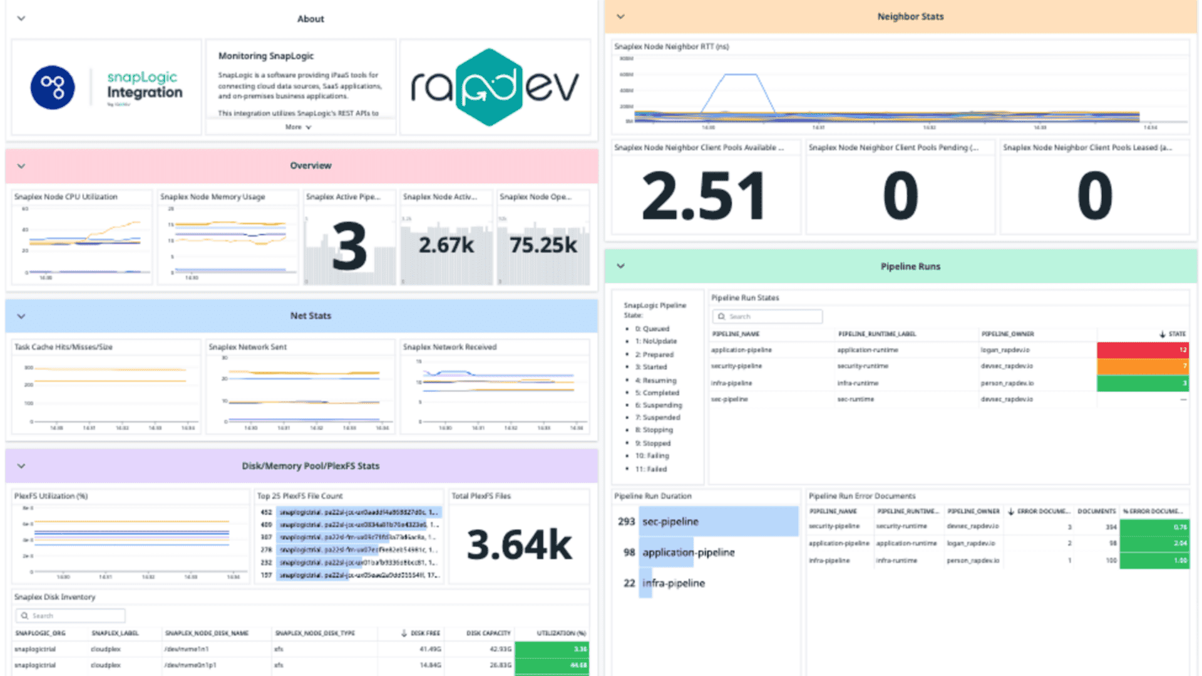Image resolution: width=1202 pixels, height=676 pixels.
Task: Click the Snaplex Network Sent graph
Action: [x=300, y=393]
